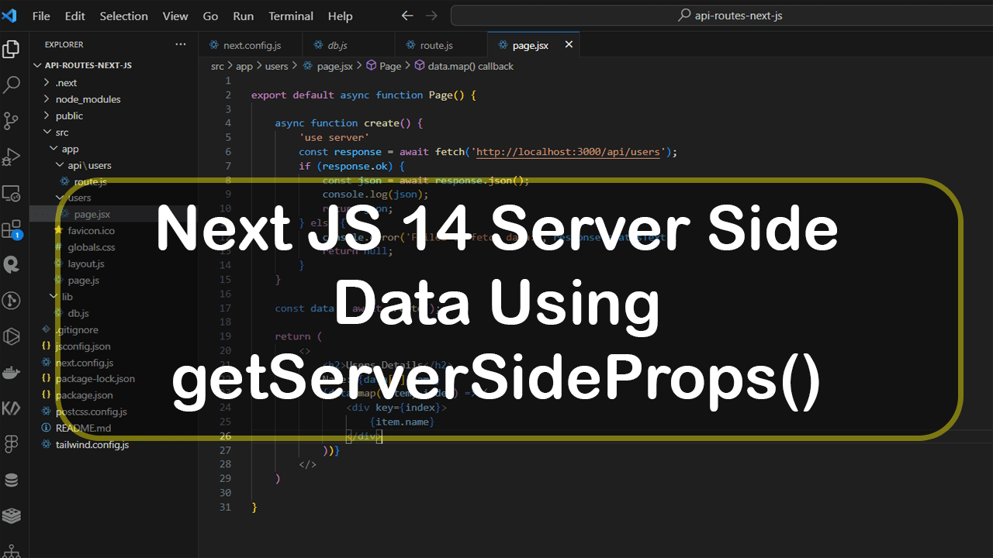The width and height of the screenshot is (993, 558).
Task: Click the users breadcrumb segment
Action: click(276, 67)
